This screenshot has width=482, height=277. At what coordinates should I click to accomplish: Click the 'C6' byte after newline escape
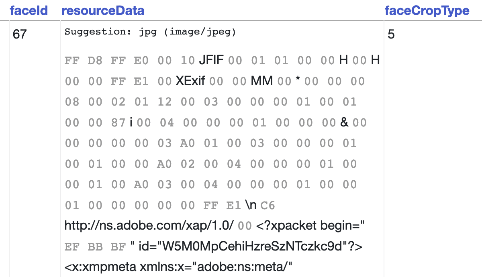(268, 206)
